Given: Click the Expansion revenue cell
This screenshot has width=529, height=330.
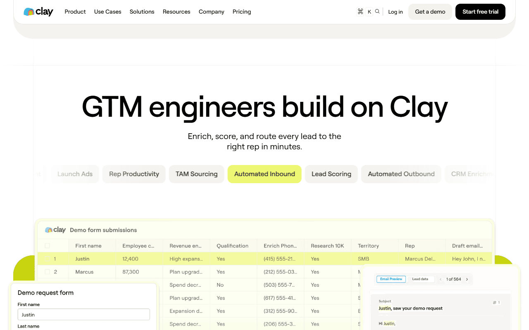Looking at the screenshot, I should pyautogui.click(x=186, y=311).
